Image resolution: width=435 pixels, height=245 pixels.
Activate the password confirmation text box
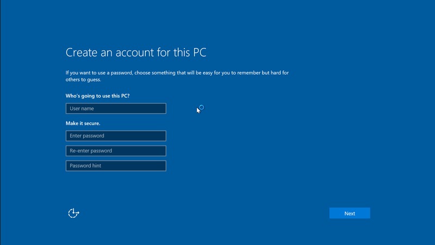click(x=116, y=151)
